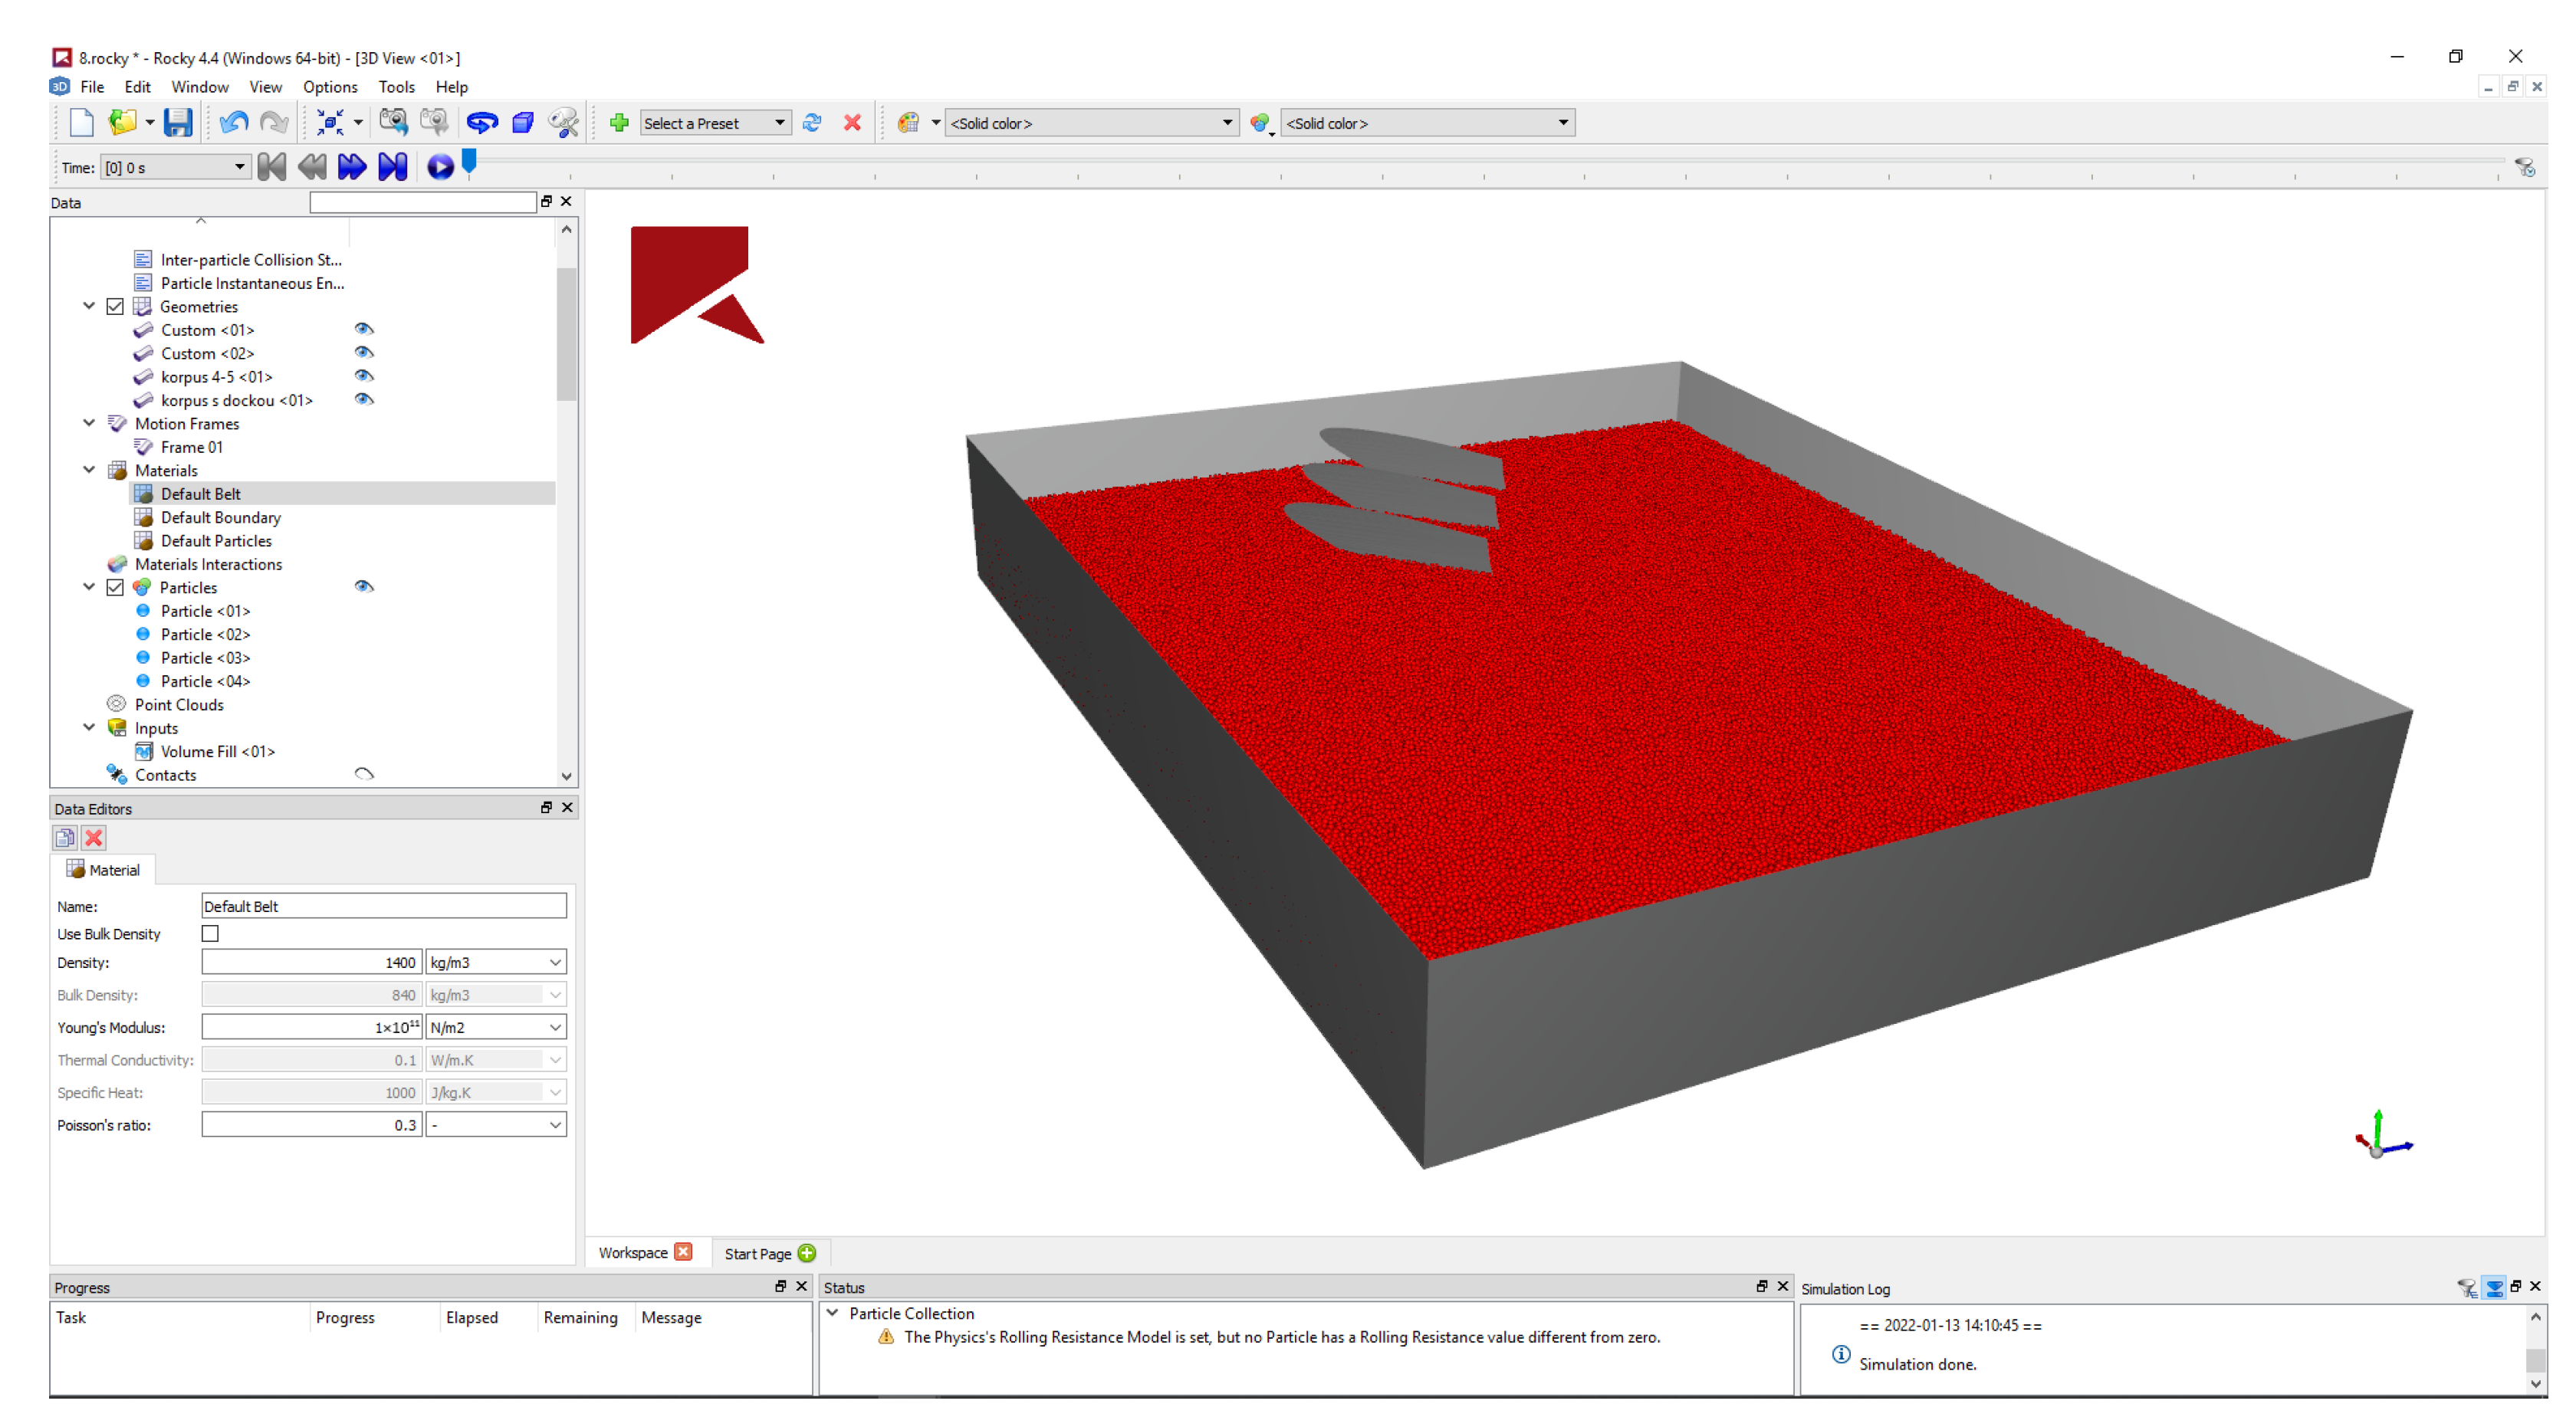Click the green plus add preset icon
This screenshot has height=1427, width=2576.
click(619, 123)
